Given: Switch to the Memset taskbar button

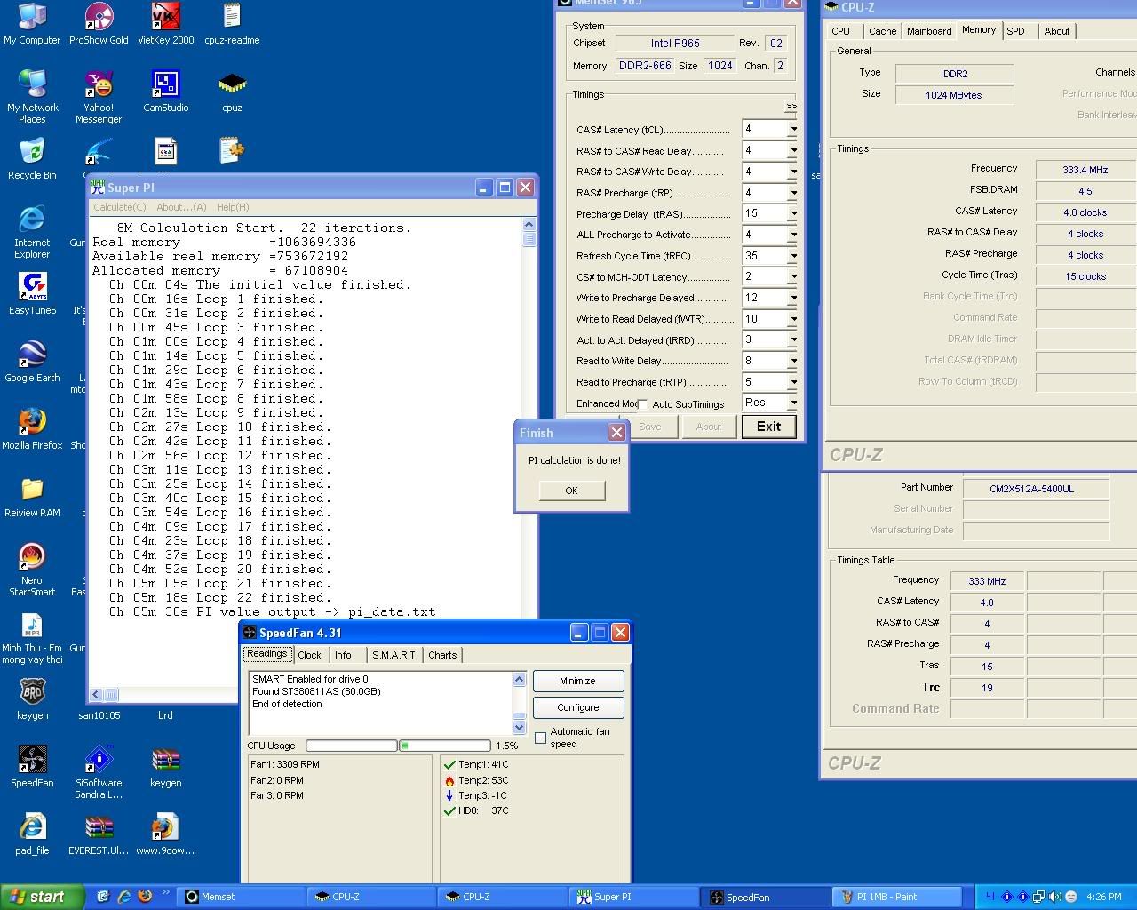Looking at the screenshot, I should click(241, 897).
